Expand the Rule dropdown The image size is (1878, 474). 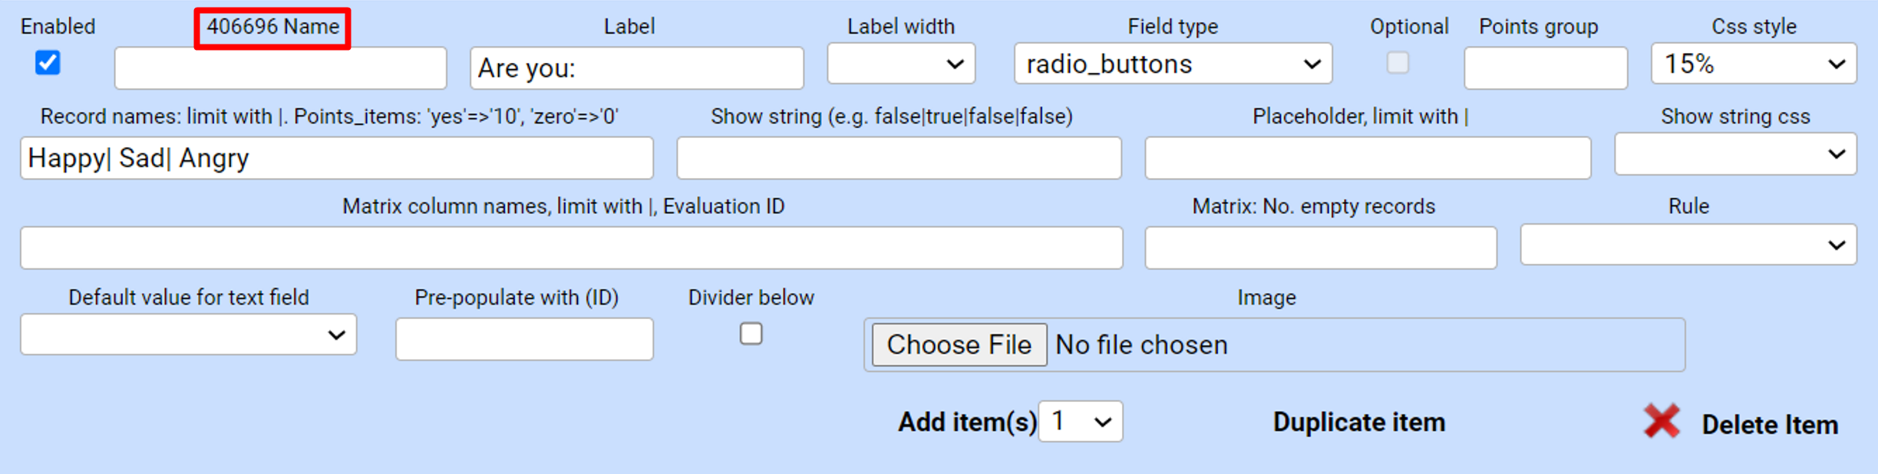pyautogui.click(x=1688, y=245)
